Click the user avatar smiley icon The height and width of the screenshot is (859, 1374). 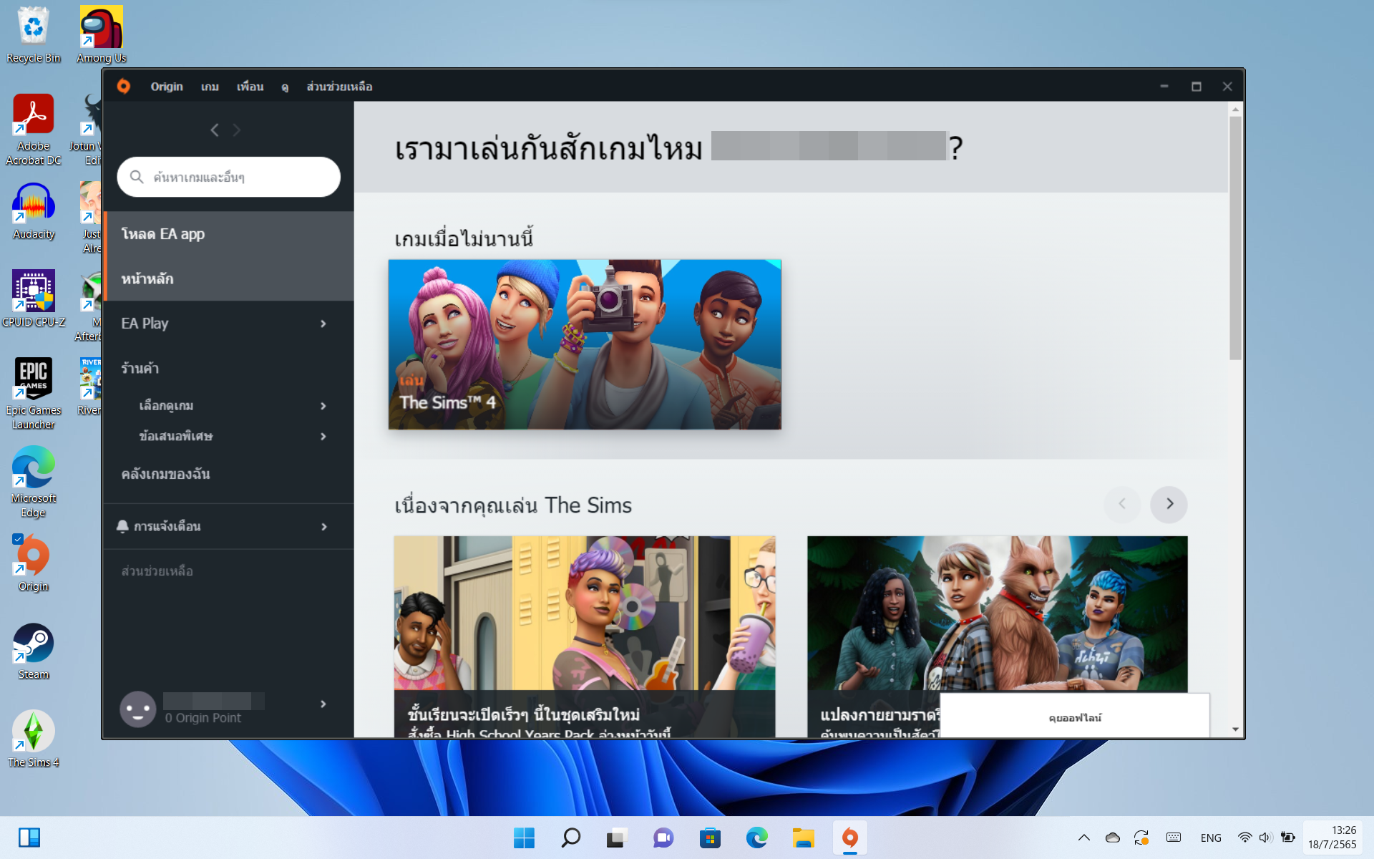(x=137, y=709)
